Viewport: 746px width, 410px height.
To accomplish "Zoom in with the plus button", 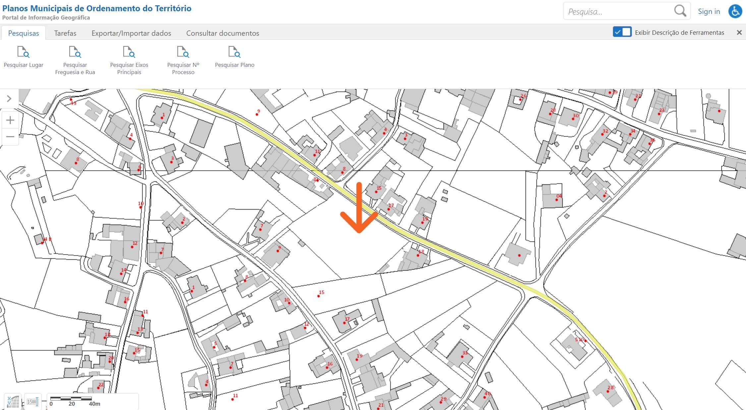I will [x=10, y=120].
